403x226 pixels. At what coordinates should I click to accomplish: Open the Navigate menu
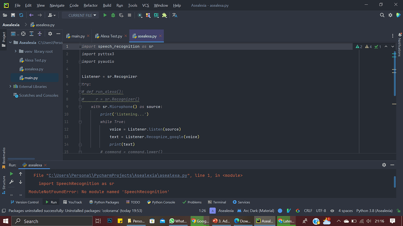coord(57,5)
